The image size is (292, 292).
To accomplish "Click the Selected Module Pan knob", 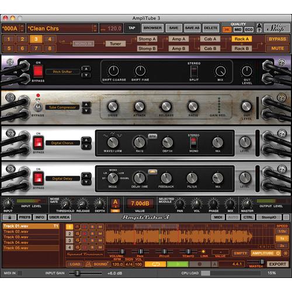I will pos(179,204).
